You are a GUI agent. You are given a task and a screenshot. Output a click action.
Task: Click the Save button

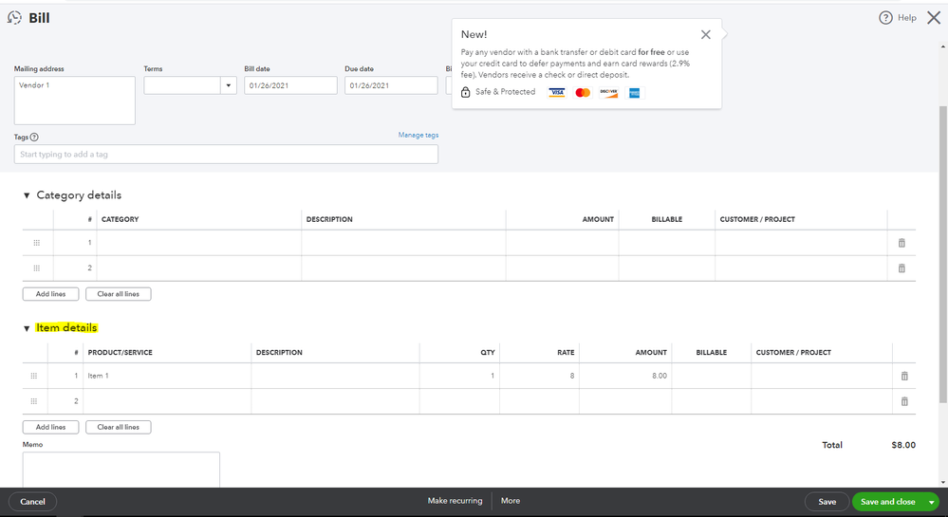tap(827, 501)
